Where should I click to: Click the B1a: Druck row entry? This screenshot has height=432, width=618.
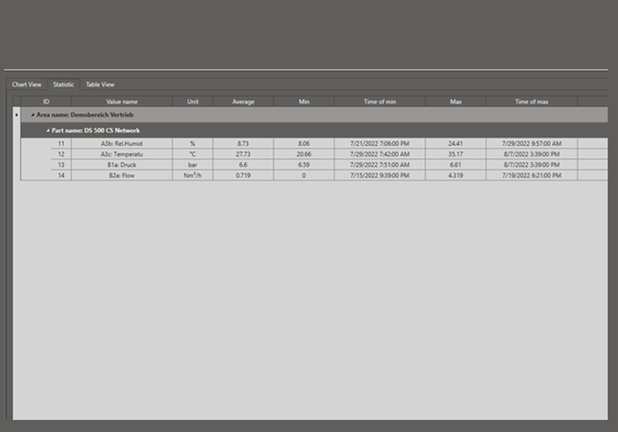click(122, 165)
